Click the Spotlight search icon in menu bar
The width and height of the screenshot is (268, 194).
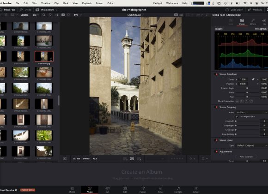251,3
